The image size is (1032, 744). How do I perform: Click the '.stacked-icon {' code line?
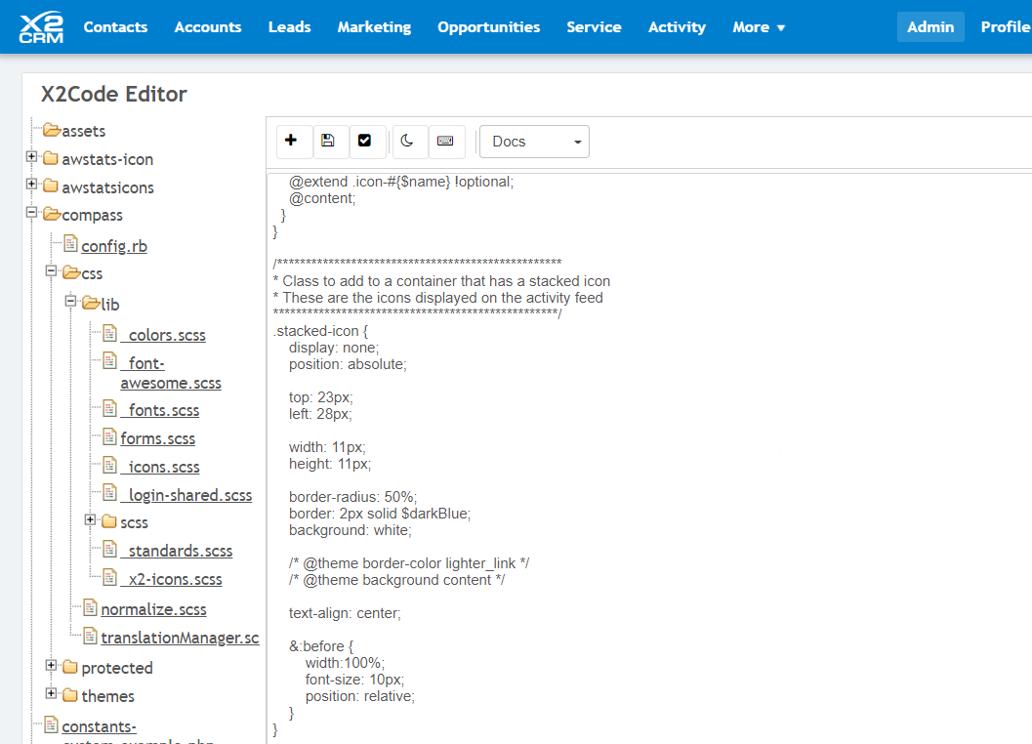coord(320,331)
